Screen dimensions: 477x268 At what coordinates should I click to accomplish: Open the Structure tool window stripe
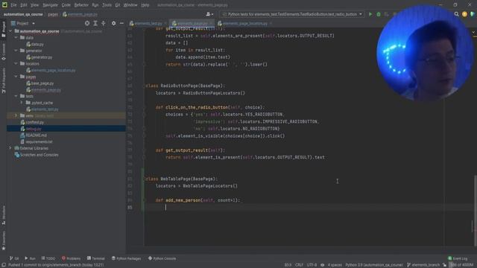point(3,215)
